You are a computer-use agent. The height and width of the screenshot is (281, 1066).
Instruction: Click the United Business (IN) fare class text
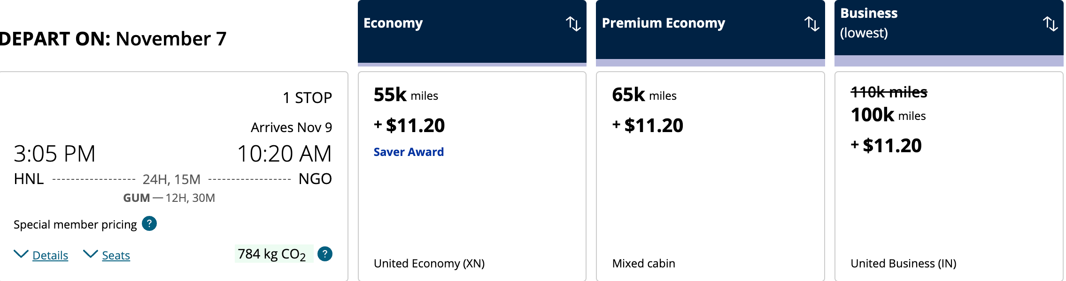[x=903, y=264]
